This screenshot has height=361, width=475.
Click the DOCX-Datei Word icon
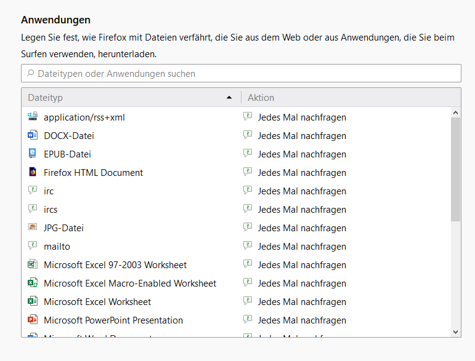click(x=33, y=135)
